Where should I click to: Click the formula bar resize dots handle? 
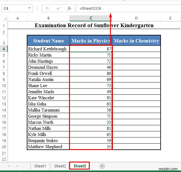tap(37, 8)
